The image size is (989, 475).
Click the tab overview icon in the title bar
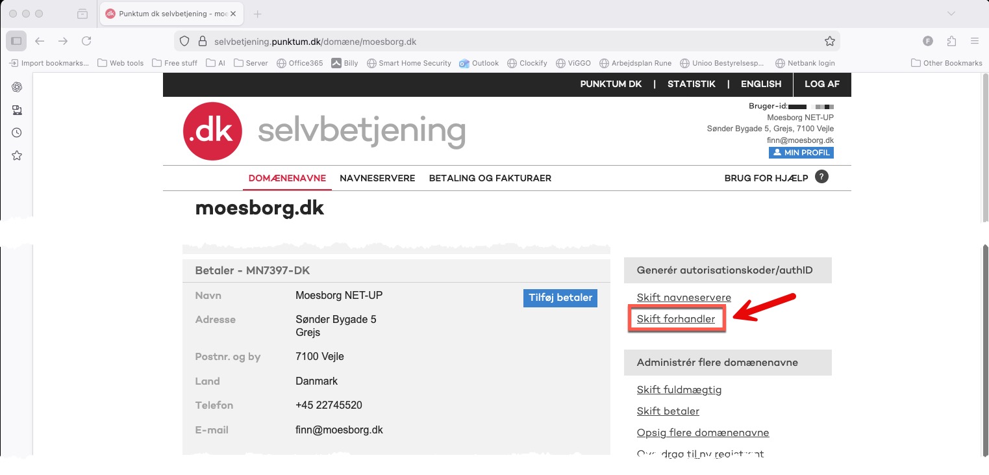click(82, 14)
